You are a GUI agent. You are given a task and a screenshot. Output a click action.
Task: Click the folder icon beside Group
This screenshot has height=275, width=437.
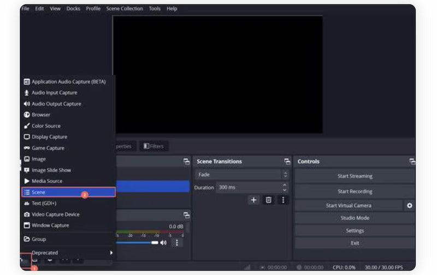point(27,239)
